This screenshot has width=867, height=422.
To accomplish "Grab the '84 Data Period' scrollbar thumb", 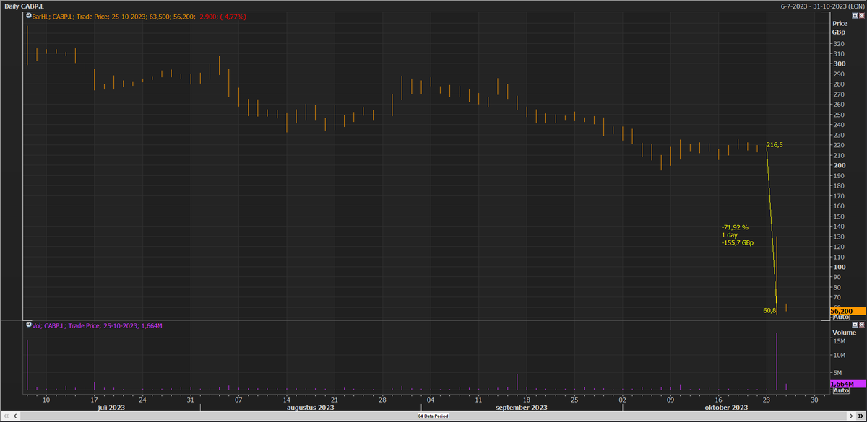I will [433, 417].
